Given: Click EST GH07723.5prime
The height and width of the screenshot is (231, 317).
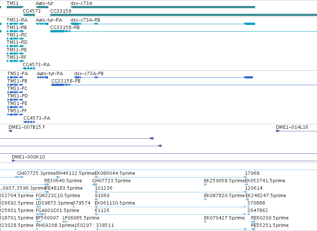Looking at the screenshot, I should (111, 181).
